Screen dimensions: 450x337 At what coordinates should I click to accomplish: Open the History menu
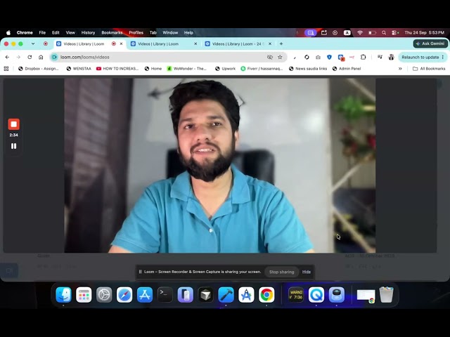(x=88, y=33)
